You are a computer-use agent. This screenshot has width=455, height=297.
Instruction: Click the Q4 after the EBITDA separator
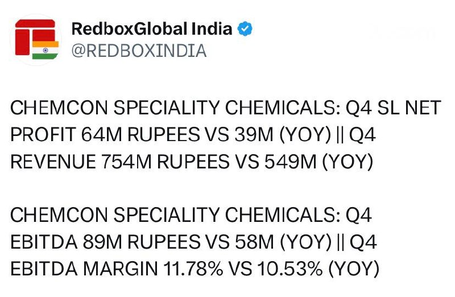(363, 242)
